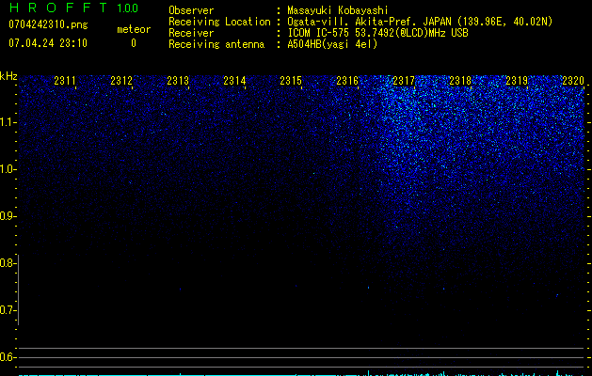The width and height of the screenshot is (592, 376).
Task: Click the timestamp 07.04.24 23:10
Action: tap(48, 43)
